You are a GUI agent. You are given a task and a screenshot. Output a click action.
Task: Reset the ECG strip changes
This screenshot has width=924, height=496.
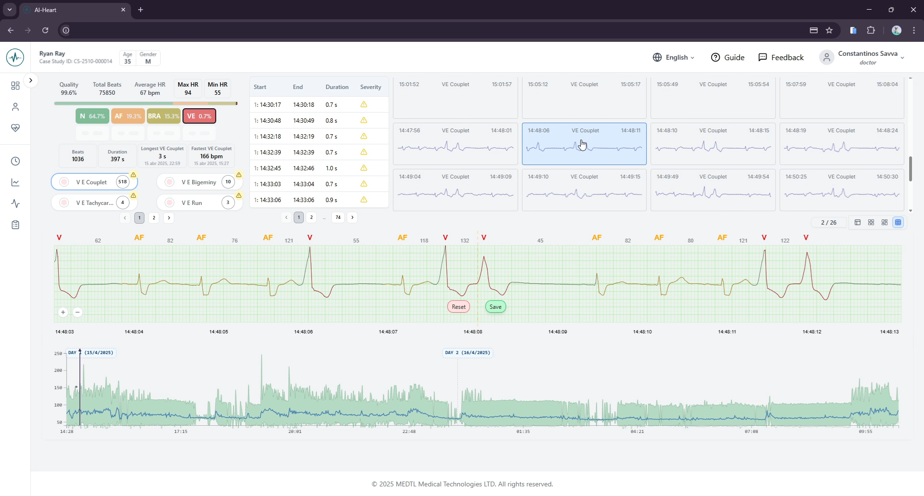[458, 306]
